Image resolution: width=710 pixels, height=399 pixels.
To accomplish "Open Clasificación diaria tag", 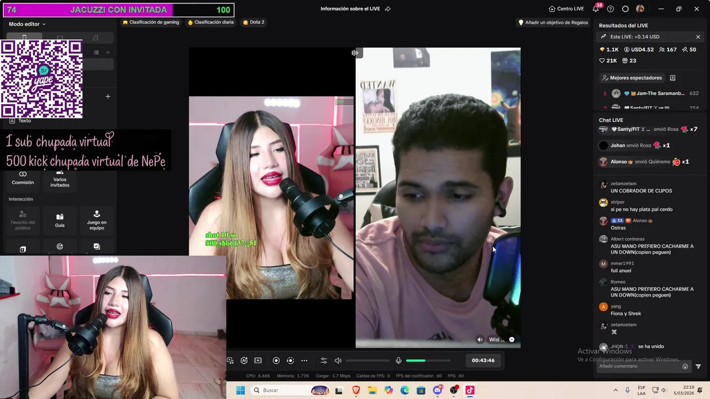I will pos(211,22).
